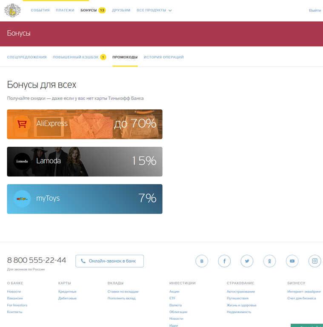323x327 pixels.
Task: Open Платежи in top navigation
Action: point(65,10)
